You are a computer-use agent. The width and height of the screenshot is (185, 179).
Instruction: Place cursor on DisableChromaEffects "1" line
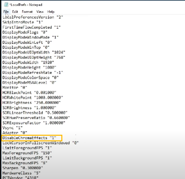pyautogui.click(x=30, y=138)
